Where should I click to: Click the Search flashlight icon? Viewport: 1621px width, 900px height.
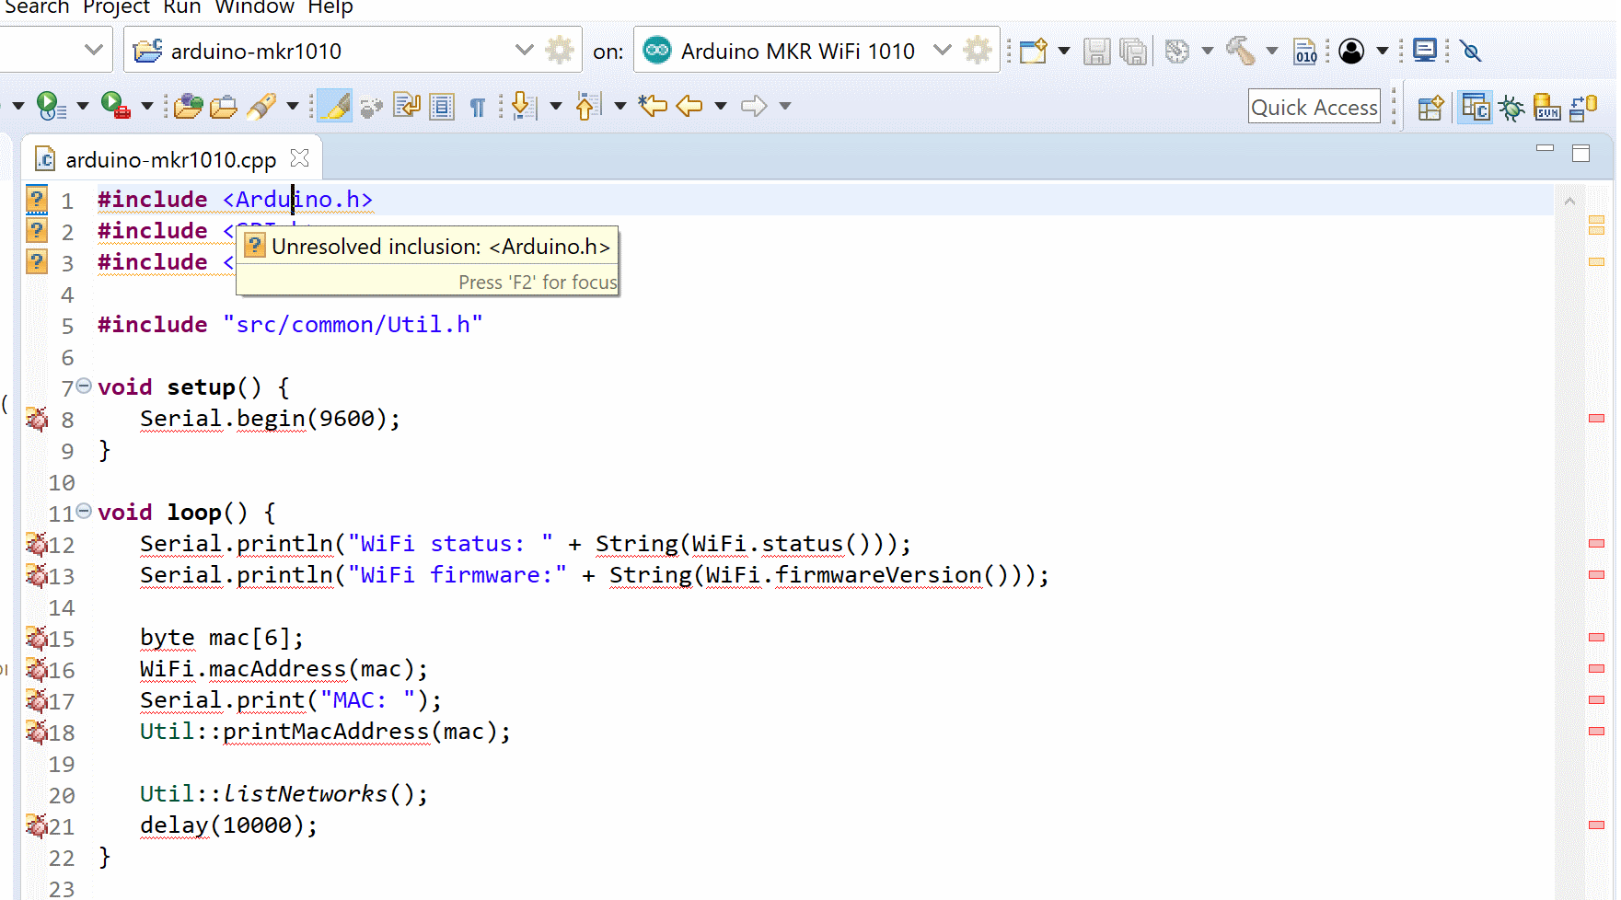(261, 106)
